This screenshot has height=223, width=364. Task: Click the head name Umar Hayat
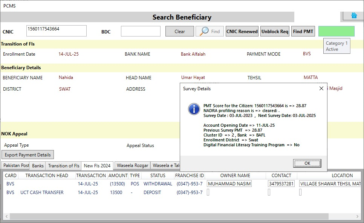[x=193, y=77]
